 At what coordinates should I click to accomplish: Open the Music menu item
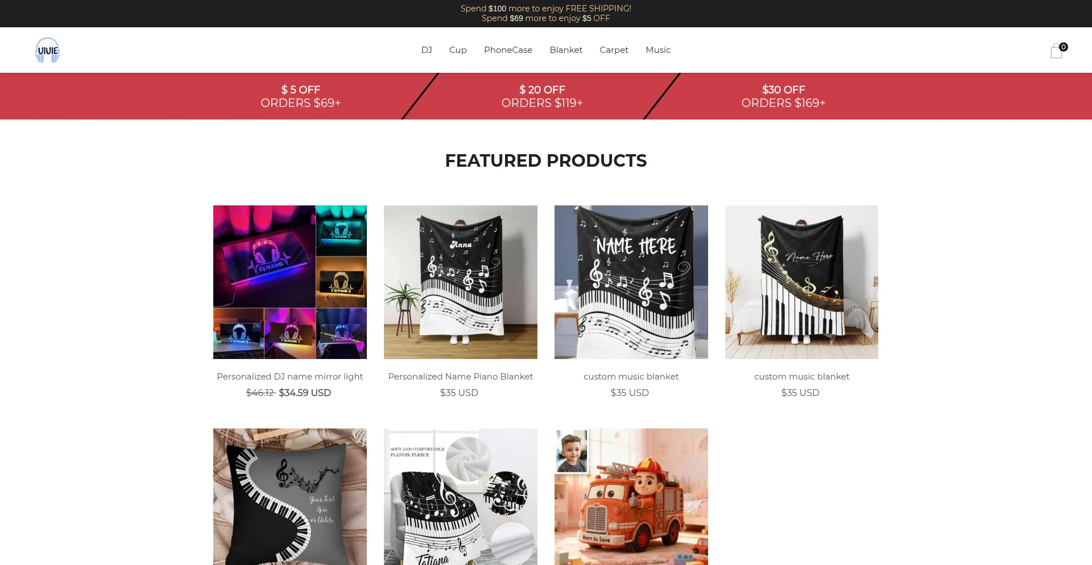point(658,50)
